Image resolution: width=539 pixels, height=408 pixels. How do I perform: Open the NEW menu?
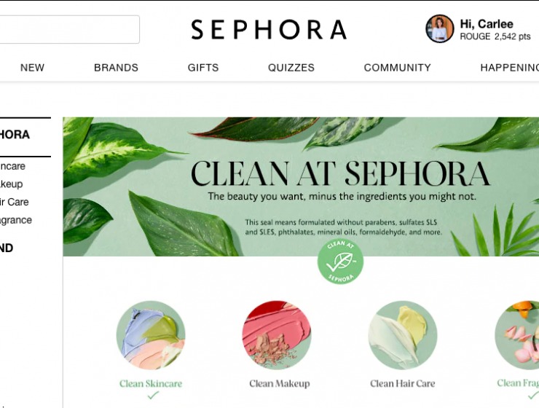click(32, 68)
